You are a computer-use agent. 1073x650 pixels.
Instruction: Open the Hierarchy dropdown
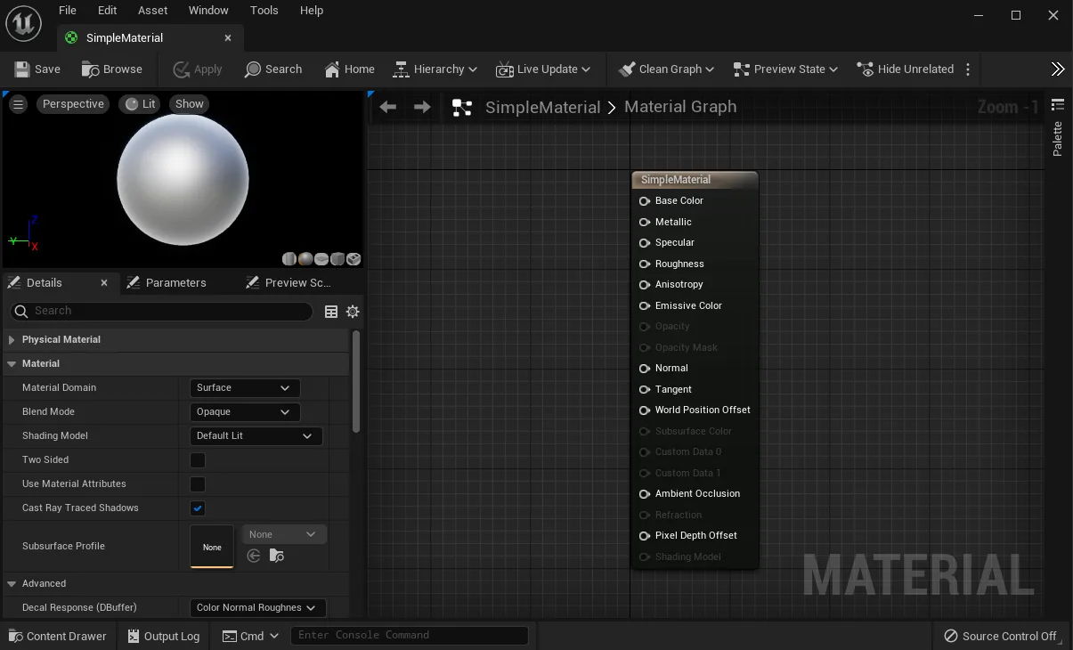click(435, 69)
